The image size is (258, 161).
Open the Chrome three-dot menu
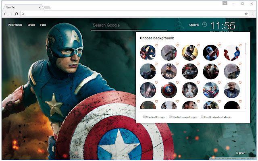[253, 14]
